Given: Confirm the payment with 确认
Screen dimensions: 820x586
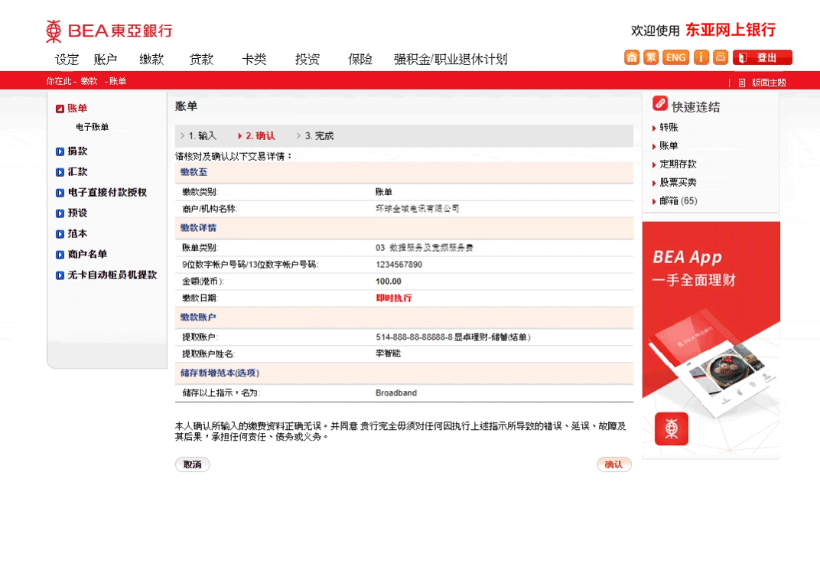Looking at the screenshot, I should 614,464.
